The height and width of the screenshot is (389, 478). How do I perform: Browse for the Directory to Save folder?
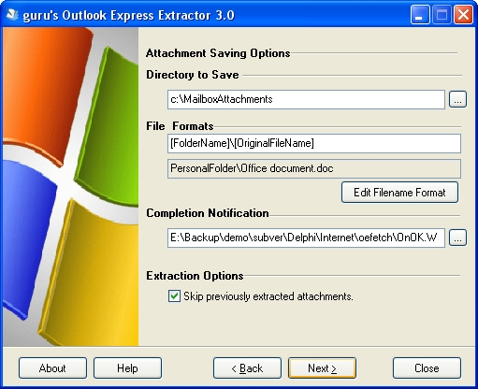tap(457, 99)
